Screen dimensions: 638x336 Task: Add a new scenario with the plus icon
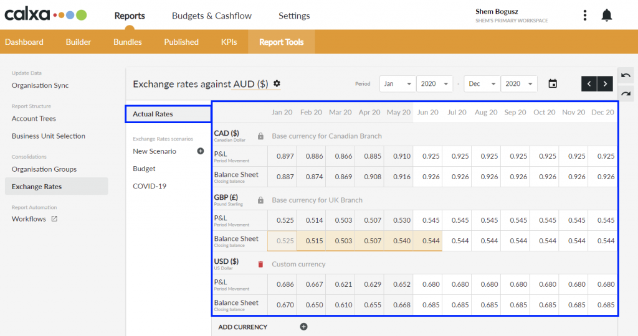(200, 151)
